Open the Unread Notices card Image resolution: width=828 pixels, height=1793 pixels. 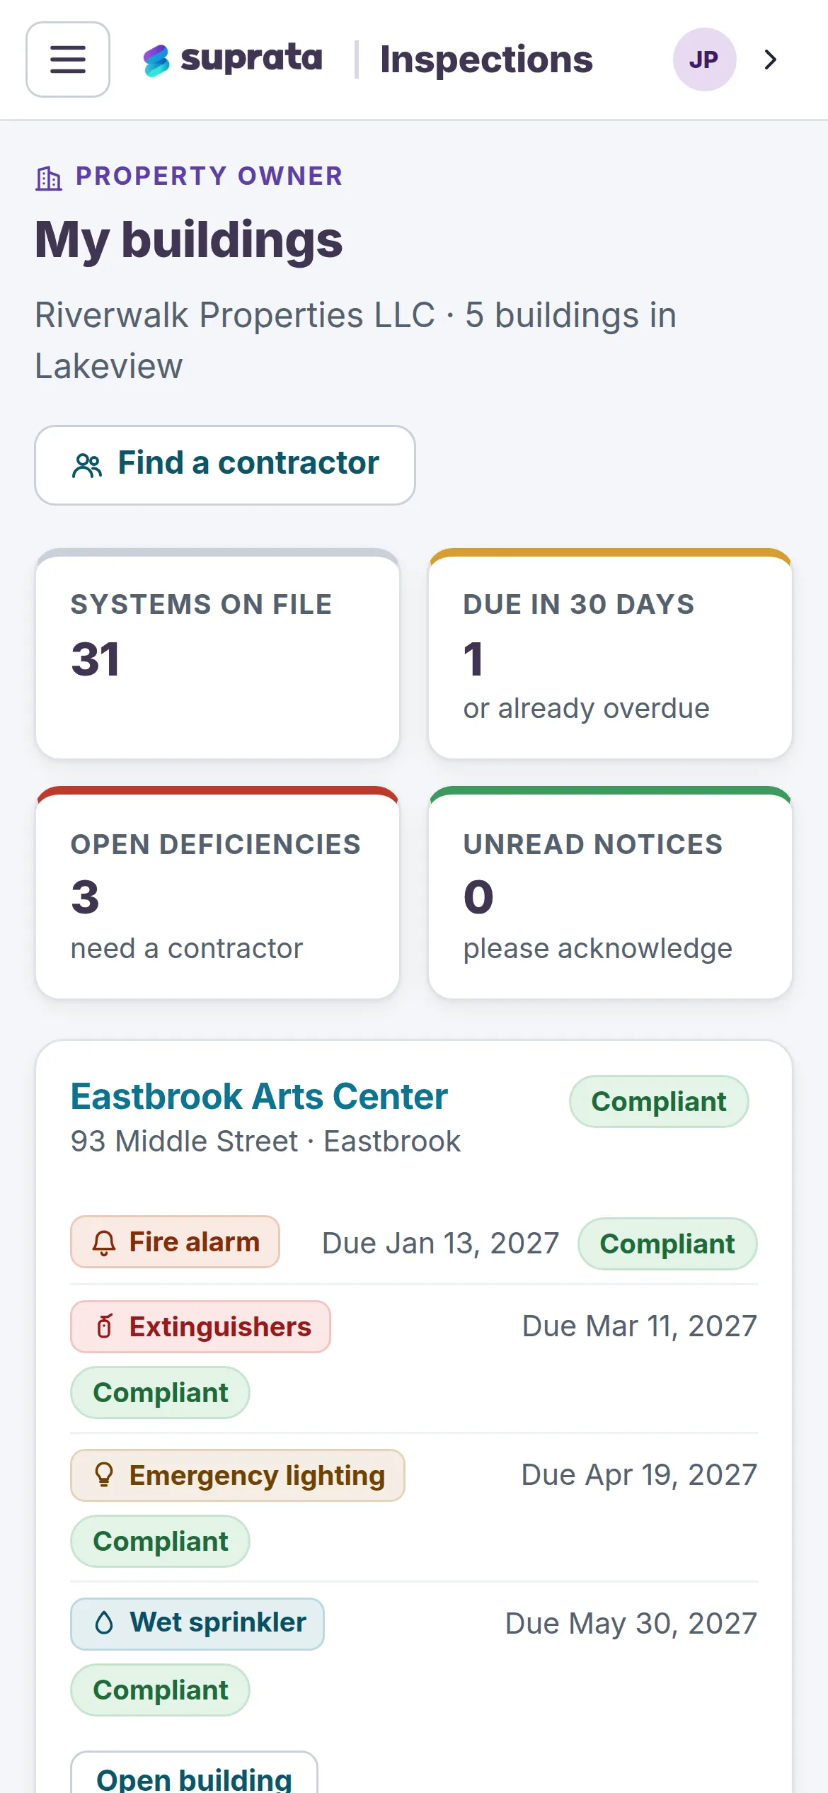(x=610, y=892)
